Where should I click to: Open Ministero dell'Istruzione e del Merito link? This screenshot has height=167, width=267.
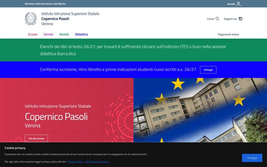tap(45, 4)
